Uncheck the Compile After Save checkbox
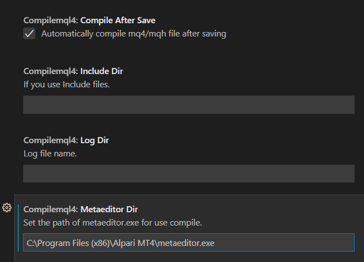Viewport: 364px width, 262px height. point(29,34)
